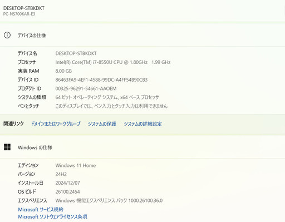Click the version value 24H2
Image resolution: width=285 pixels, height=222 pixels.
(x=61, y=174)
